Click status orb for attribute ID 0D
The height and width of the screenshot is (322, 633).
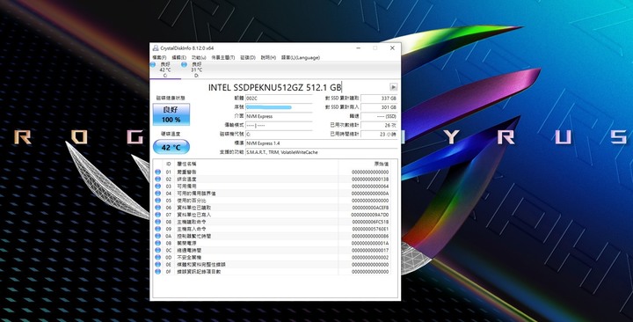coord(158,258)
